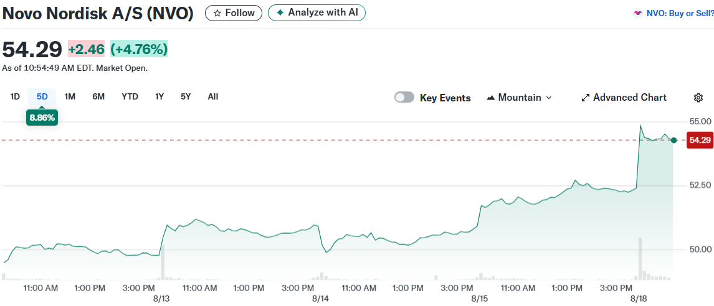
Task: Switch to the 1M range
Action: [x=70, y=96]
